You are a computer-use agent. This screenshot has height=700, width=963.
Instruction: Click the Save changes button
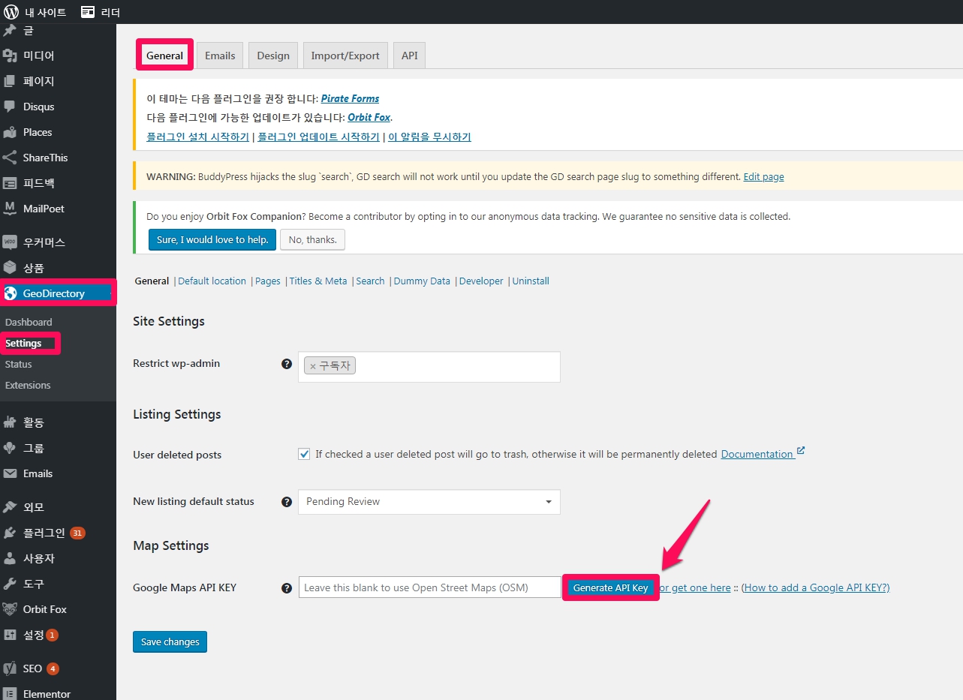tap(170, 642)
